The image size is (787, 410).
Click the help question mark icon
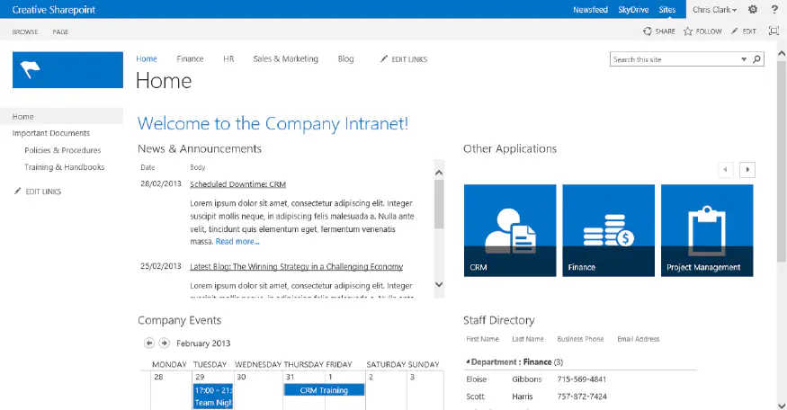(774, 9)
